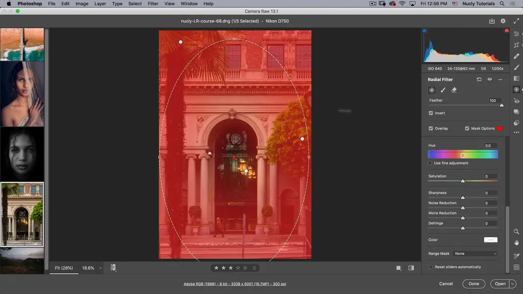Click the Feather slider handle

[x=501, y=105]
